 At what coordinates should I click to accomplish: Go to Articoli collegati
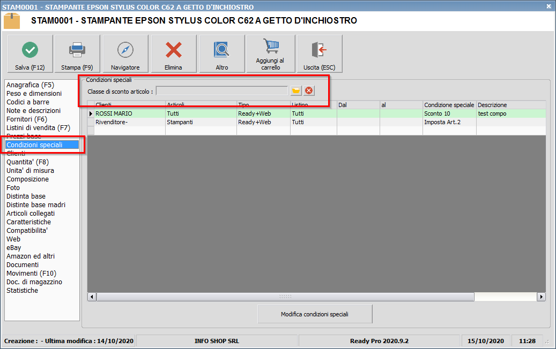coord(31,213)
